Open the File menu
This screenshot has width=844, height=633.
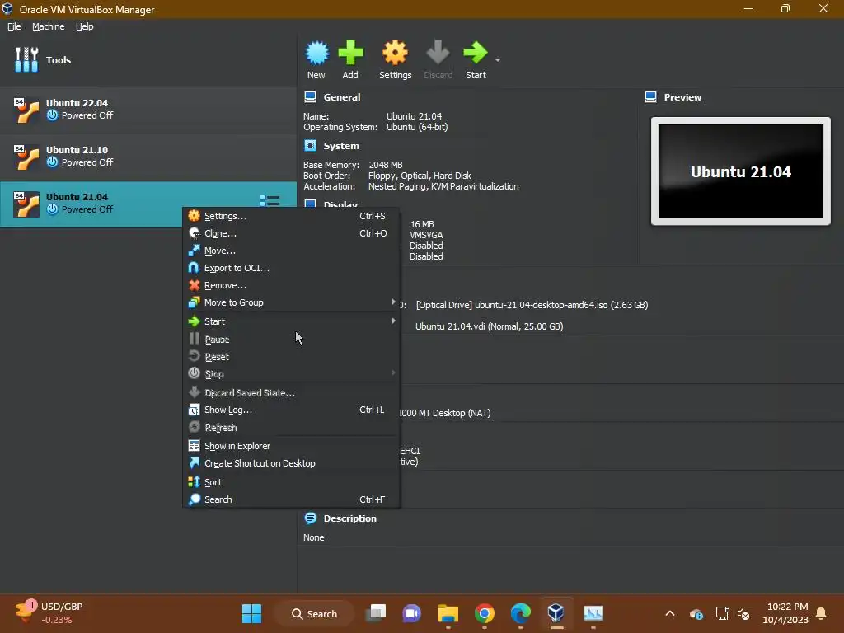14,26
